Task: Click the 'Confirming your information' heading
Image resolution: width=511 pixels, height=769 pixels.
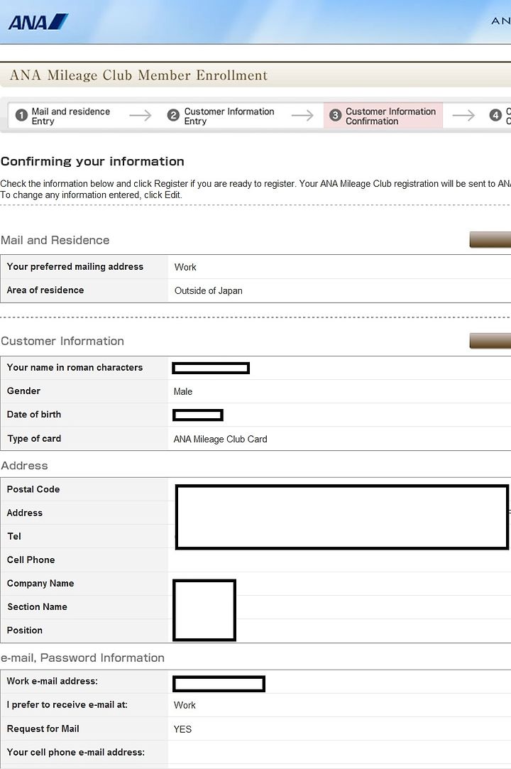Action: (x=92, y=161)
